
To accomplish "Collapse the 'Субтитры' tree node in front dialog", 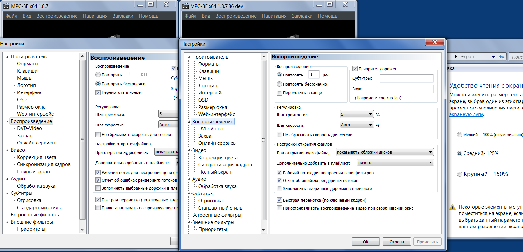I will (x=189, y=193).
